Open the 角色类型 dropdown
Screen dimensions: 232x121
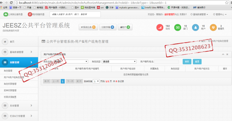(119, 62)
